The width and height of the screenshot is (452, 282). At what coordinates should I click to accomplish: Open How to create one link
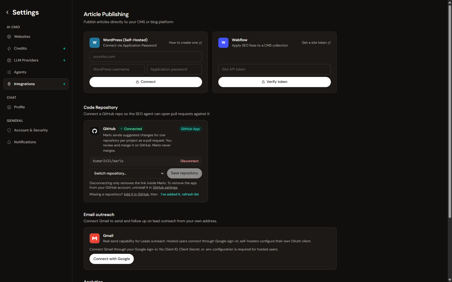[x=185, y=43]
